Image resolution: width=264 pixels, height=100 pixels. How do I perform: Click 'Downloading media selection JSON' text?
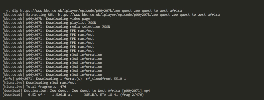click(78, 27)
